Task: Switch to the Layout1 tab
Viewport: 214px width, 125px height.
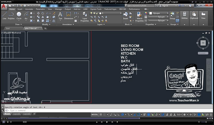Action: tap(17, 114)
